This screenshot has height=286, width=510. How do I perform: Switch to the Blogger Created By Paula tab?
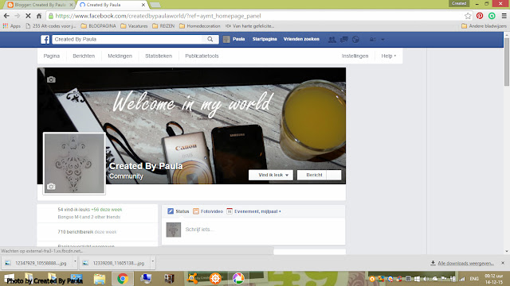pyautogui.click(x=40, y=5)
